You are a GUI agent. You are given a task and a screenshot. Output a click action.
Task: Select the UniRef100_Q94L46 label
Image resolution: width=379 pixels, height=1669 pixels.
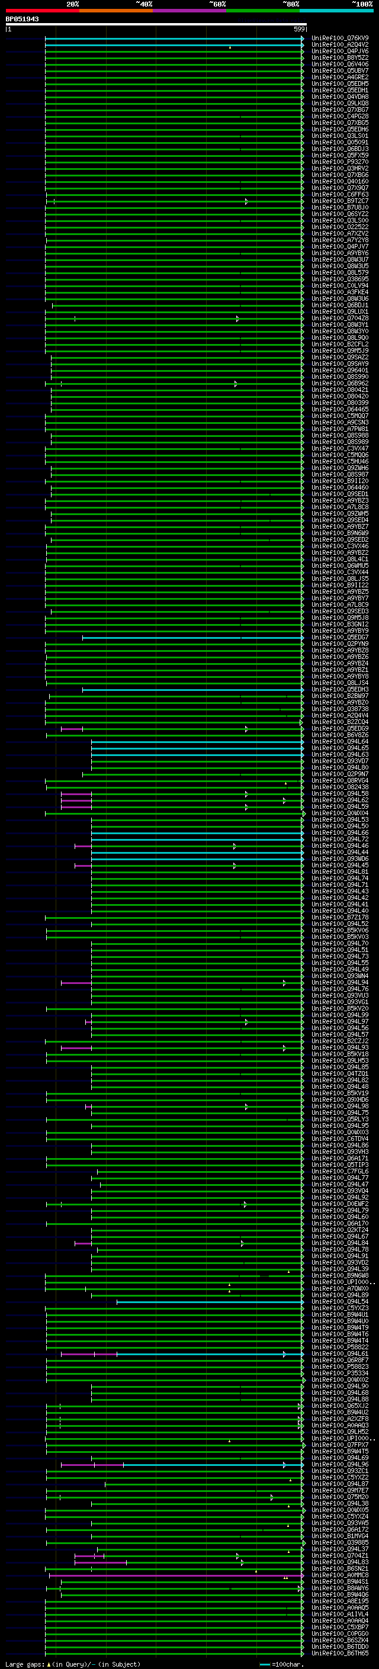coord(339,846)
